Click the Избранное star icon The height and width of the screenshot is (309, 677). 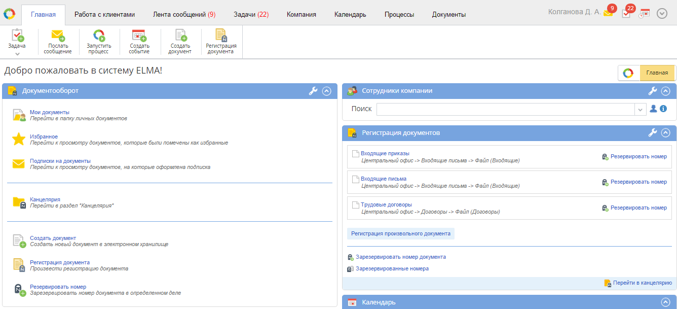[x=19, y=139]
